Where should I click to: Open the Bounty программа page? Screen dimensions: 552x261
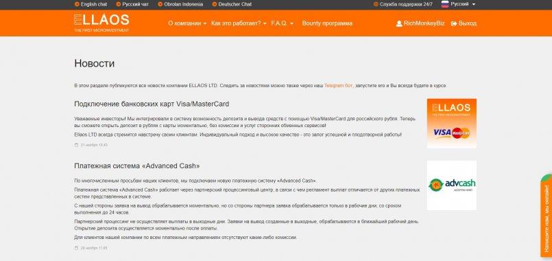[x=327, y=23]
